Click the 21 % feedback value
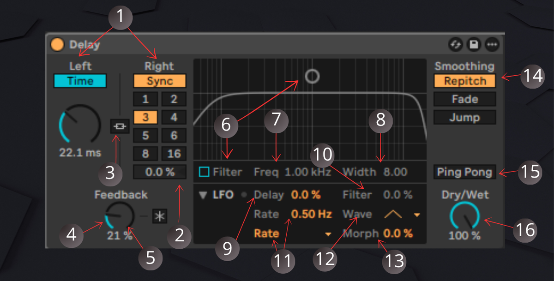554x281 pixels. [x=120, y=235]
